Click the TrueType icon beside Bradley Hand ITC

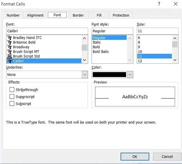[10, 38]
